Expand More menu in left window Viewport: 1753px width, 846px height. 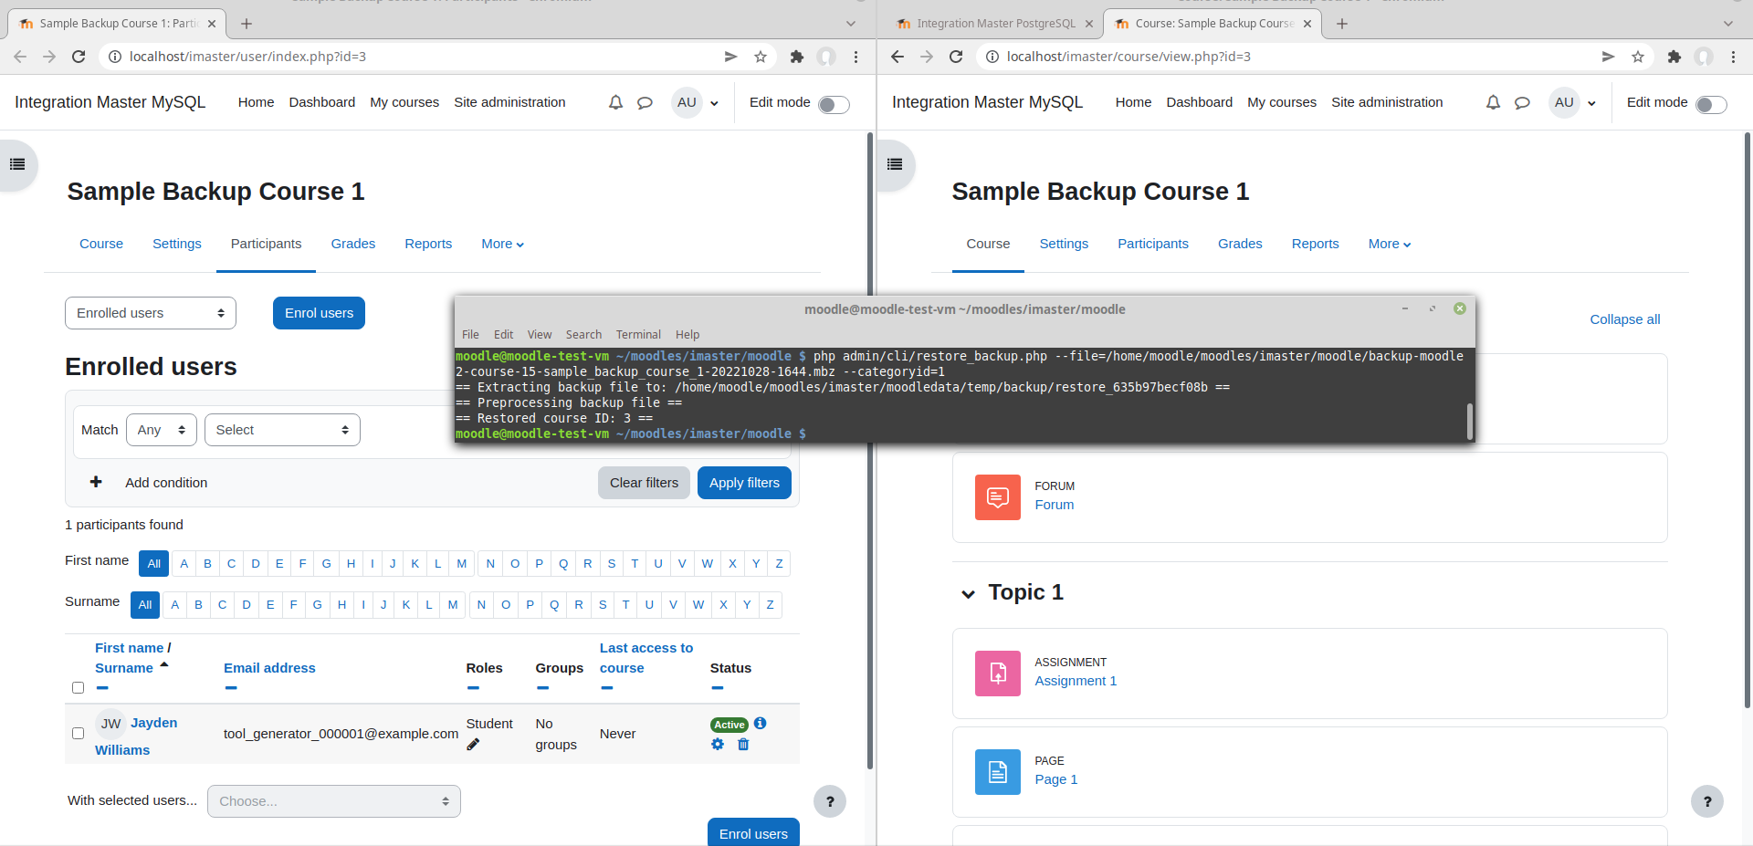pos(502,244)
